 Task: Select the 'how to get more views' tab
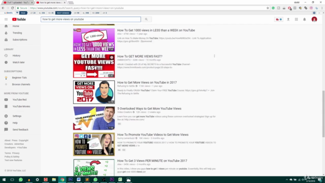click(x=50, y=3)
